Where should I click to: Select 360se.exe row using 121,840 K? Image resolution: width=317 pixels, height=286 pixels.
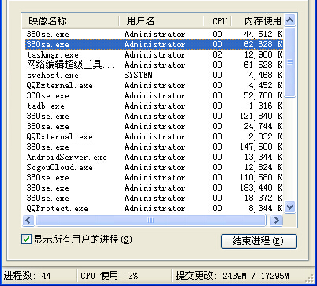tap(154, 116)
